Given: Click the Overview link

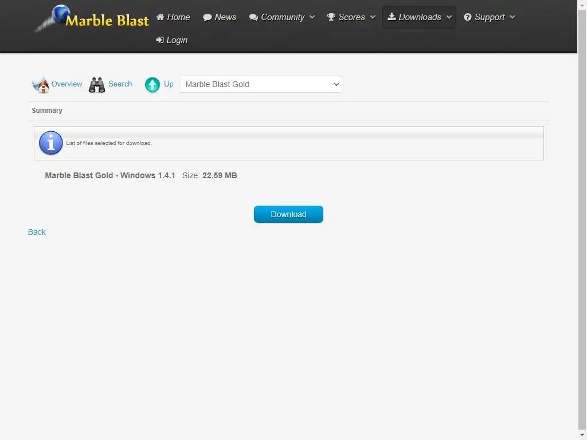Looking at the screenshot, I should point(66,84).
